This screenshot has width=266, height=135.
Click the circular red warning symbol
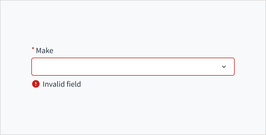[36, 84]
